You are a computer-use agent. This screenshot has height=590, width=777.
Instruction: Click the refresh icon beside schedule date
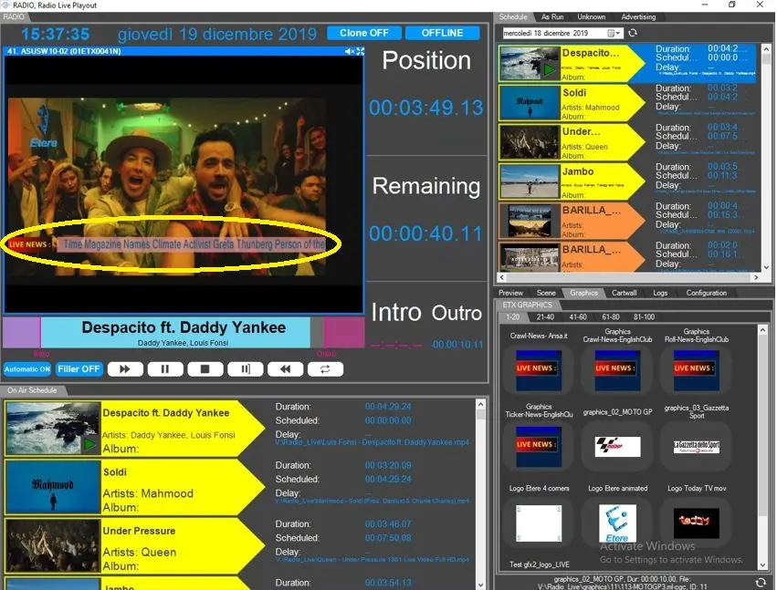click(x=632, y=33)
